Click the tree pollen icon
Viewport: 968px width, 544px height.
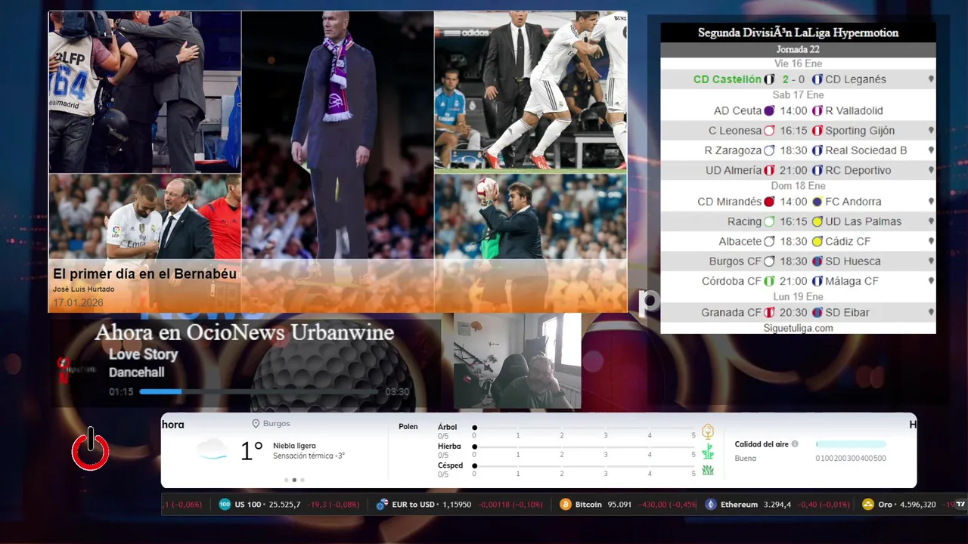click(x=708, y=431)
